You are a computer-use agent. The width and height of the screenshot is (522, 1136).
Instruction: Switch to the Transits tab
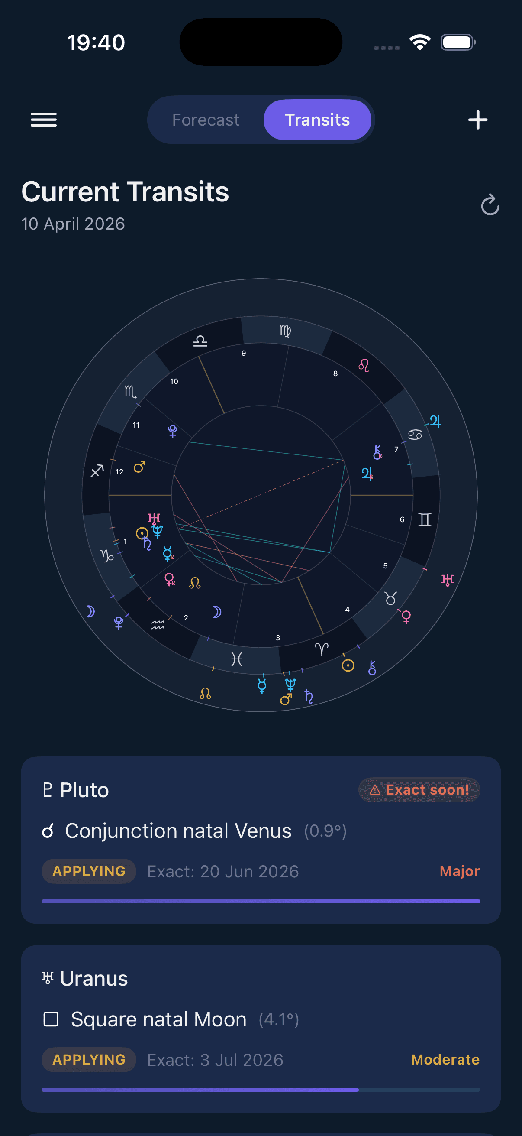coord(318,120)
